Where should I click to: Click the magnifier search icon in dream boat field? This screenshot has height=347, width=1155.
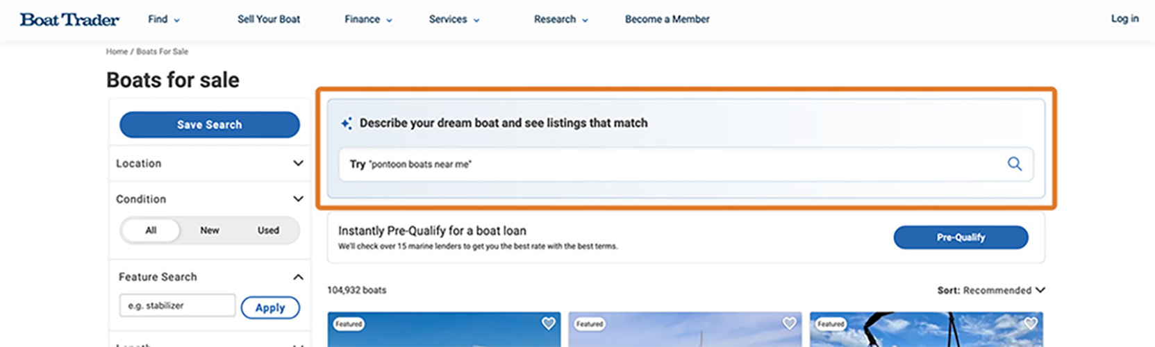click(x=1015, y=164)
